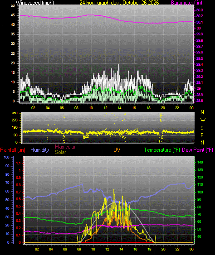215x255 pixels.
Task: Click the 1.1 value on rainfall axis
Action: (x=19, y=163)
